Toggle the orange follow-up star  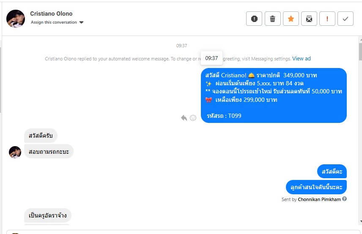tap(291, 19)
